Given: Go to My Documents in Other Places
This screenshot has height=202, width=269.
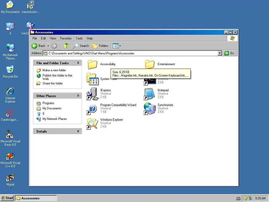Looking at the screenshot, I should coord(52,108).
